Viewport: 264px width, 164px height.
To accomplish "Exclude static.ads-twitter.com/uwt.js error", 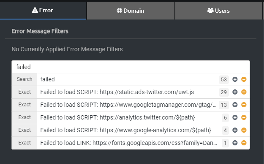I will (244, 92).
